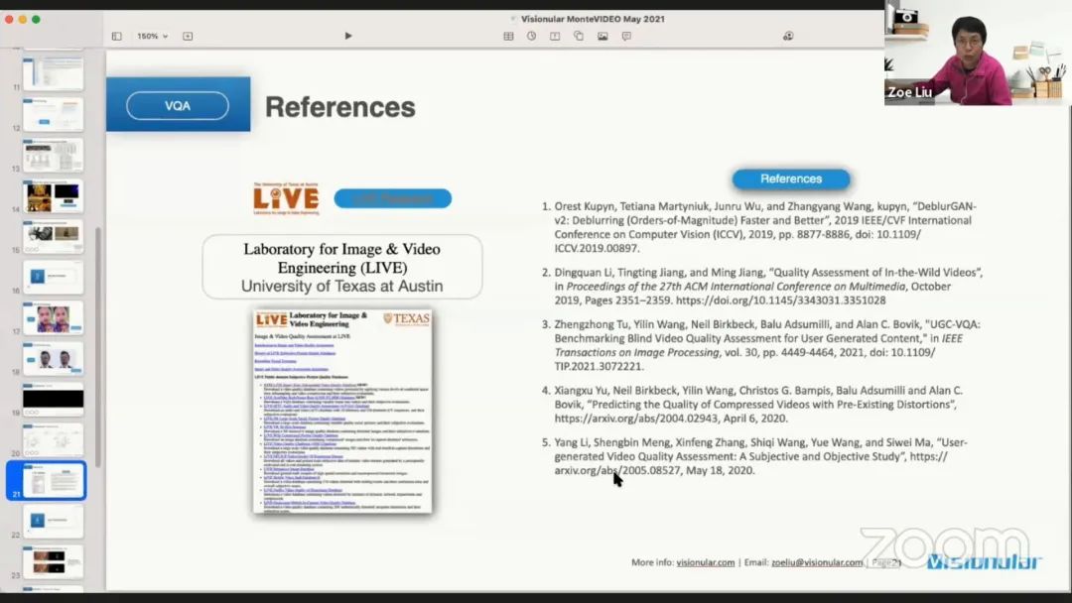
Task: Click the Add Slide plus icon
Action: pyautogui.click(x=188, y=36)
